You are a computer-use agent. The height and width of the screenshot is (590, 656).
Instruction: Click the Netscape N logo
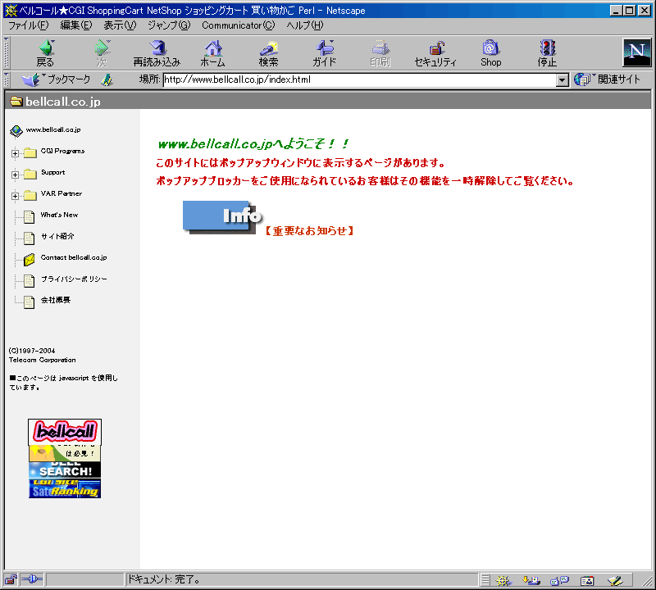tap(637, 52)
